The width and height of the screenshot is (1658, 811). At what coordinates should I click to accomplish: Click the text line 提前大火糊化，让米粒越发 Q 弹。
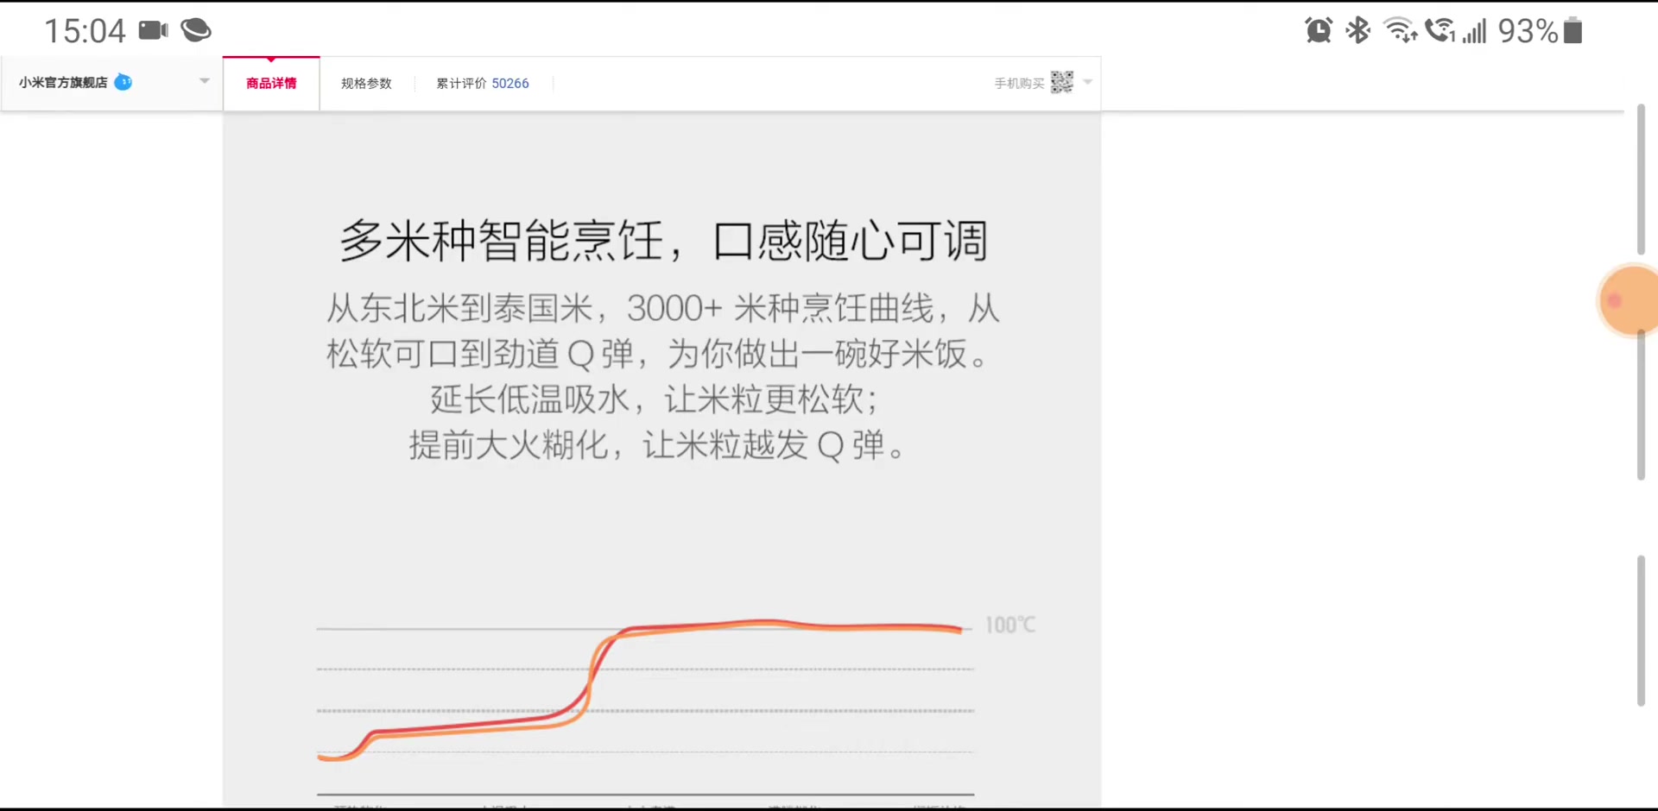pyautogui.click(x=658, y=445)
